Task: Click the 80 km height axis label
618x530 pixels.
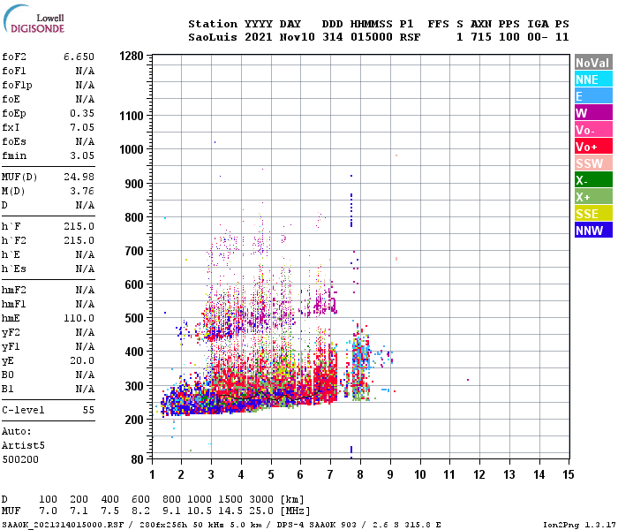Action: (x=137, y=459)
